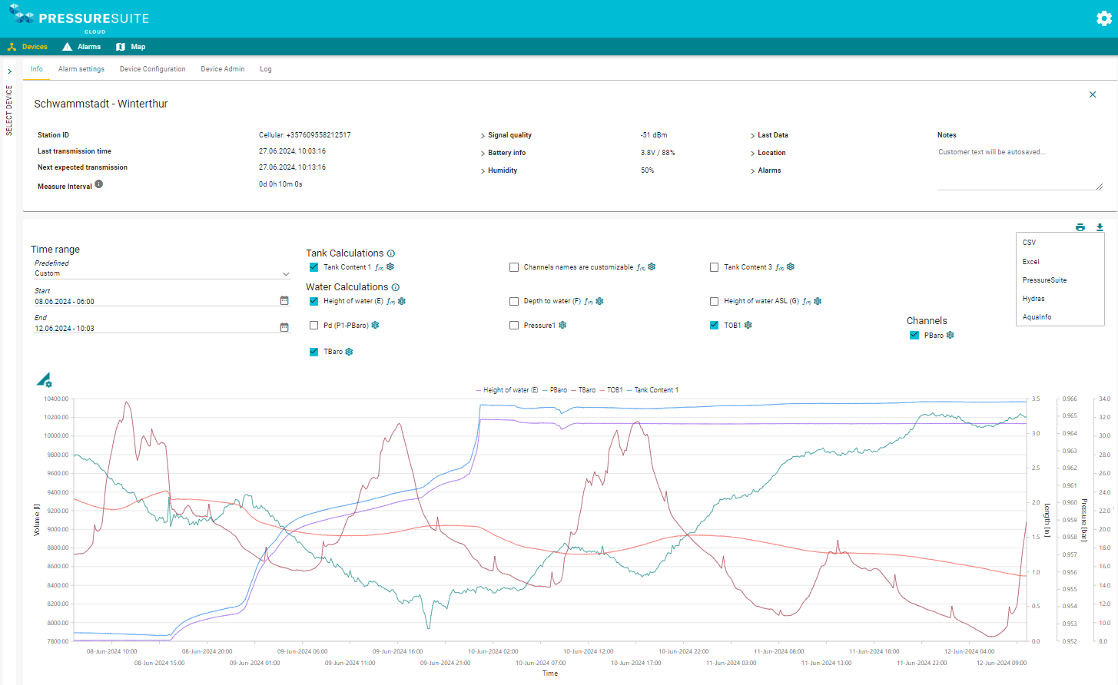Open the Device Admin tab
Viewport: 1118px width, 685px height.
[x=223, y=69]
